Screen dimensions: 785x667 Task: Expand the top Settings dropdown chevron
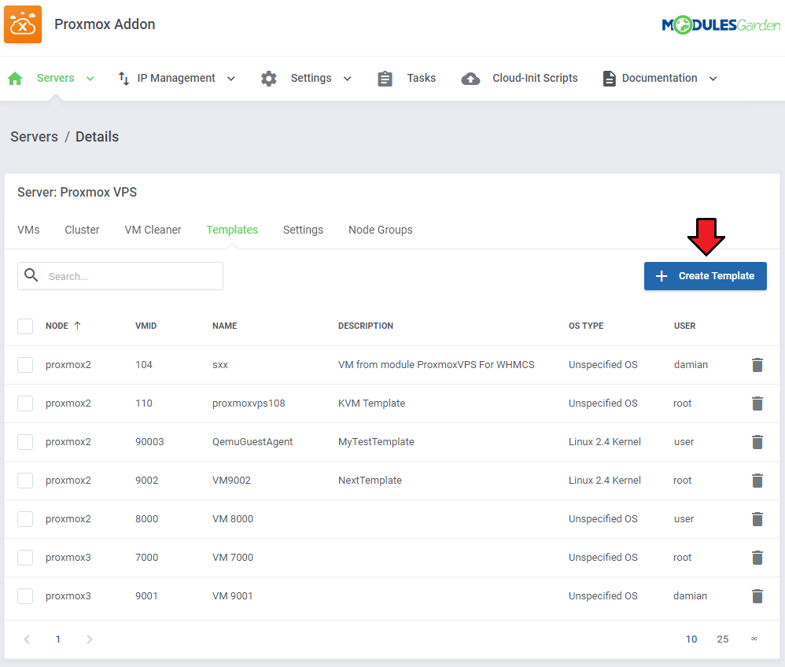tap(348, 79)
